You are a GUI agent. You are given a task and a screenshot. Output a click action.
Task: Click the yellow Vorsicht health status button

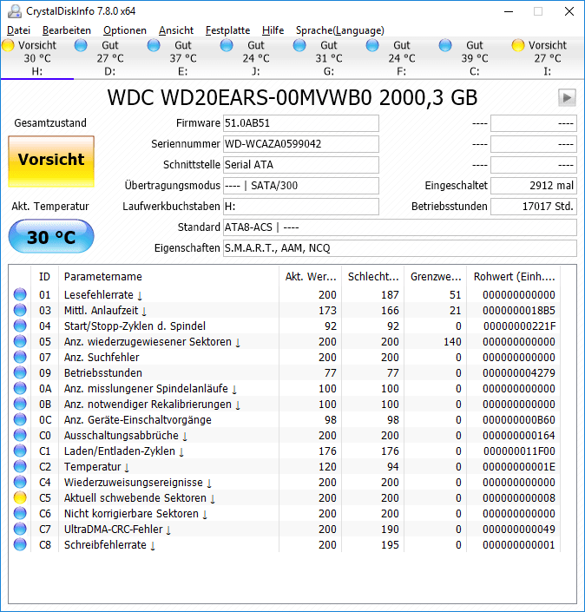click(x=51, y=161)
